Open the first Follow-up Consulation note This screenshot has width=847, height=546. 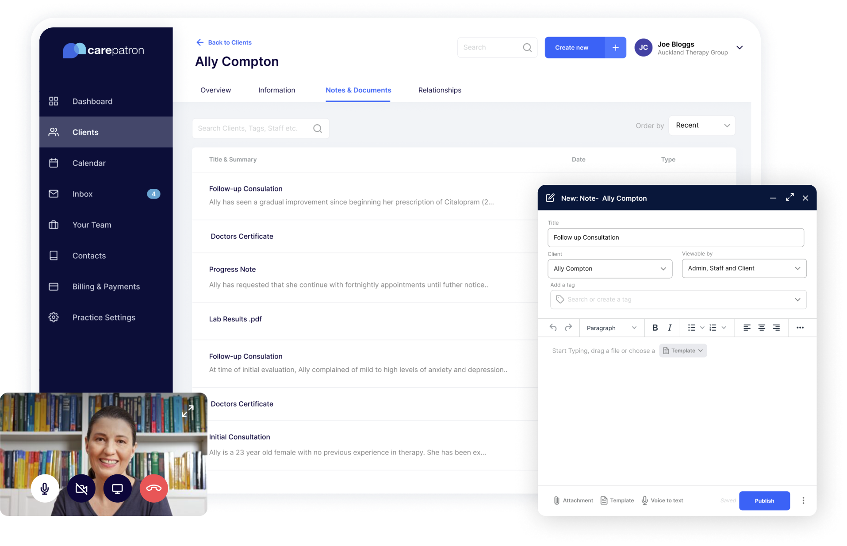point(245,189)
